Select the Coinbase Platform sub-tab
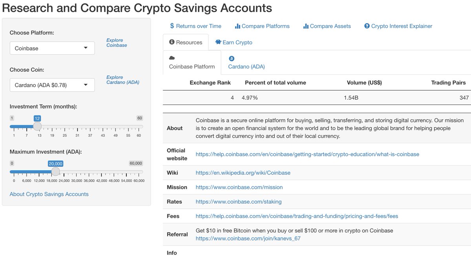Screen dimensions: 471x256 (x=192, y=63)
